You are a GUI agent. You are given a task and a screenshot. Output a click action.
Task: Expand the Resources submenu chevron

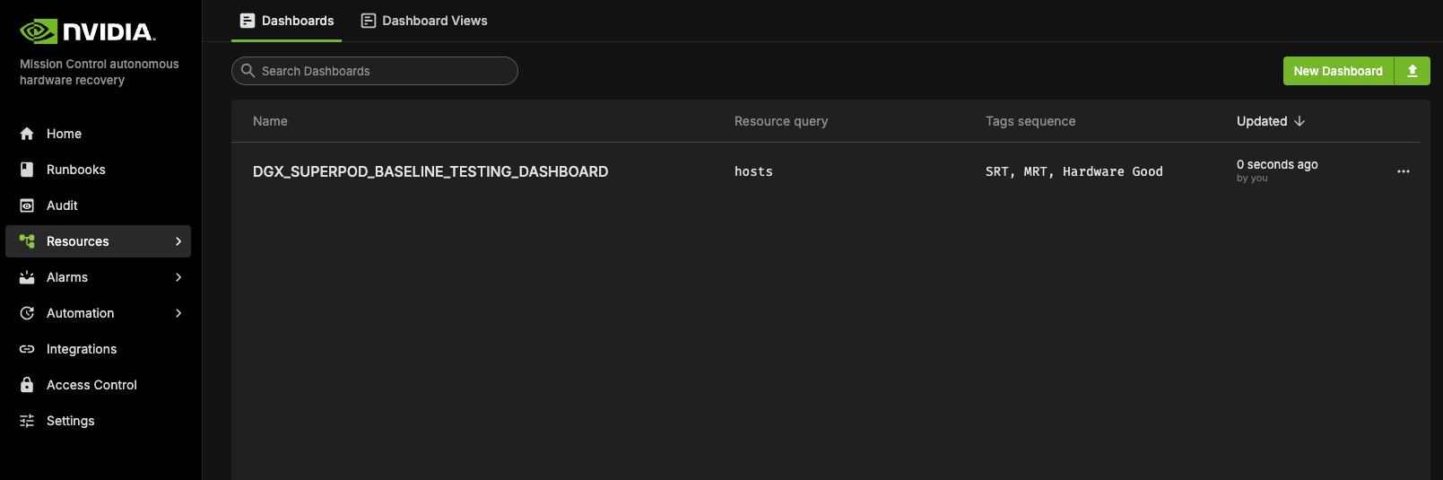178,241
